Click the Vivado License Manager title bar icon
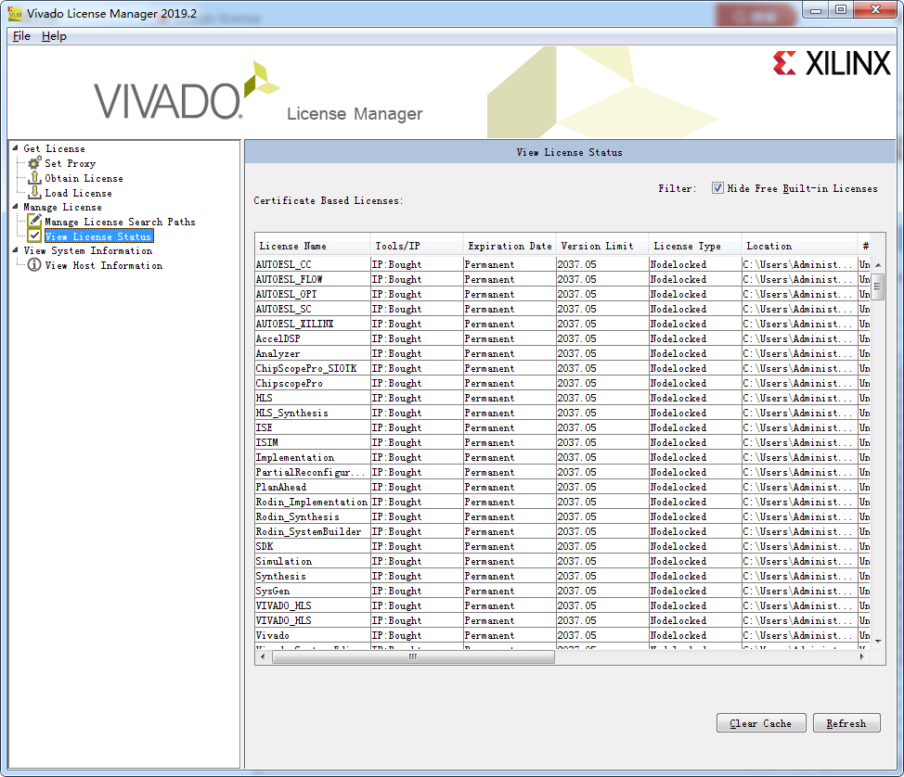 (15, 13)
